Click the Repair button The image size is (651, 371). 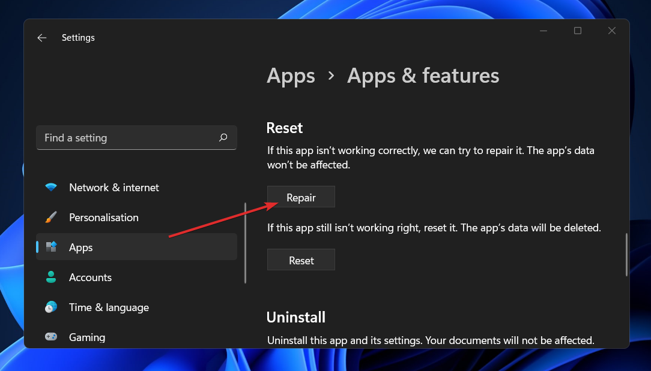[301, 197]
